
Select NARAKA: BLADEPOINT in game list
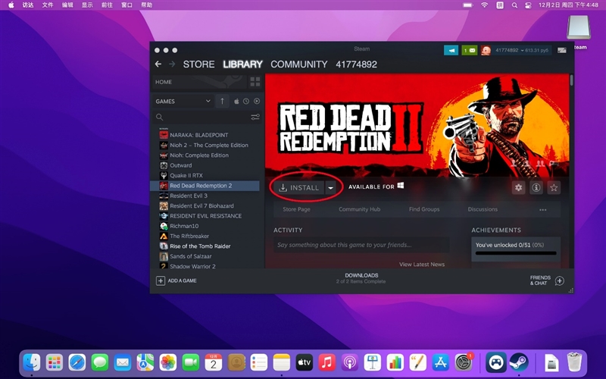pyautogui.click(x=205, y=135)
